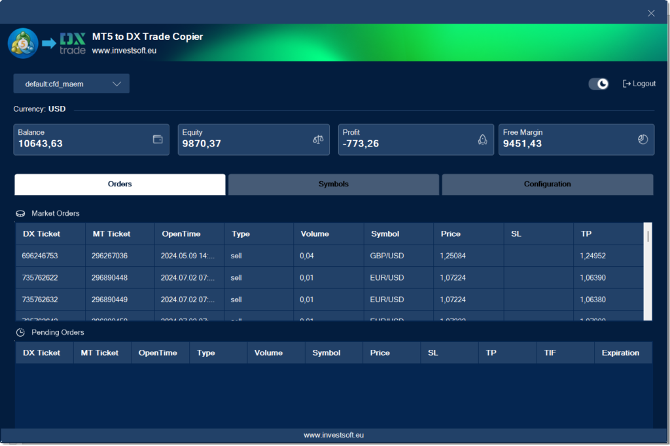Open www.investsoft.eu link in footer
The height and width of the screenshot is (446, 670).
pyautogui.click(x=334, y=435)
